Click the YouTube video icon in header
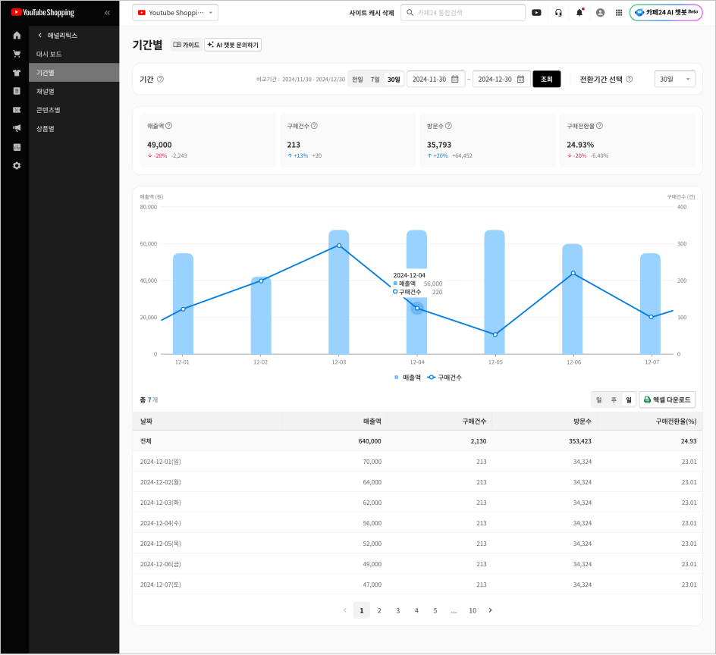The height and width of the screenshot is (655, 716). 536,13
